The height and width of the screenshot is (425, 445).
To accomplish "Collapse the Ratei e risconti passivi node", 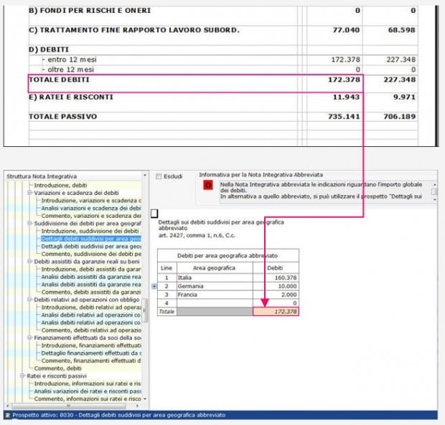I will pyautogui.click(x=22, y=376).
